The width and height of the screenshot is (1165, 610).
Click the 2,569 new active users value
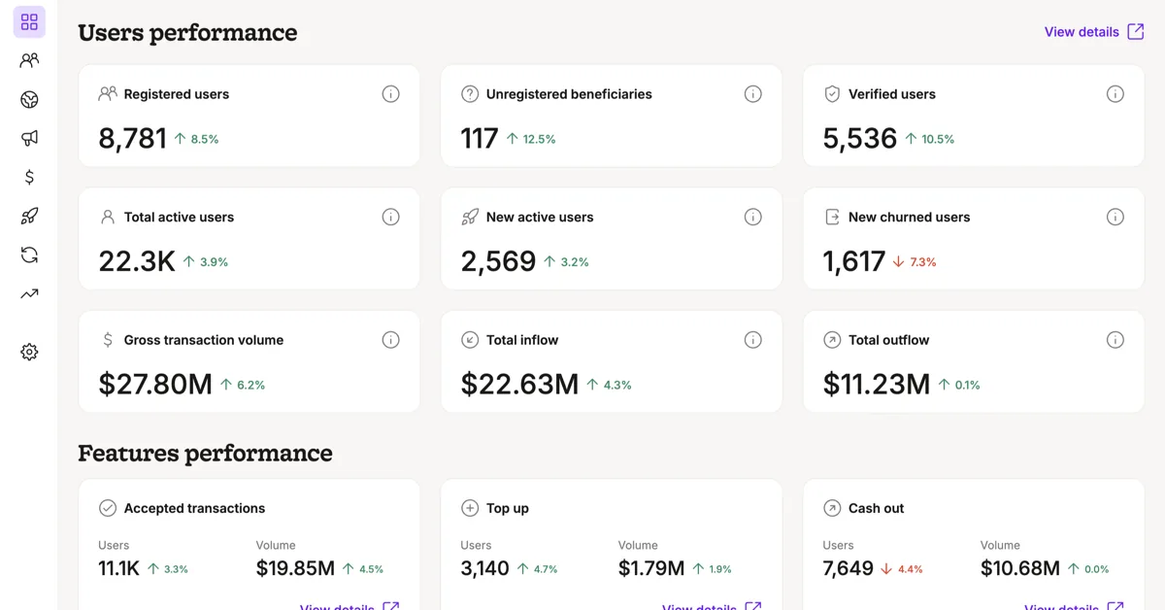pyautogui.click(x=499, y=261)
